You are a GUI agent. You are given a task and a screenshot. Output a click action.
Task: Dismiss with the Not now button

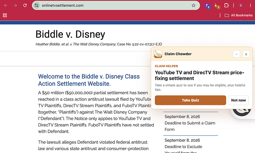tap(238, 100)
